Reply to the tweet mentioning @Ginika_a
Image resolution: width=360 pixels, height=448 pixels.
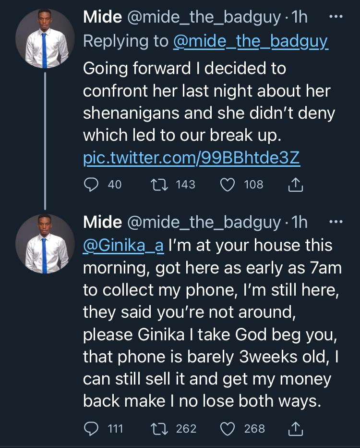pos(91,428)
